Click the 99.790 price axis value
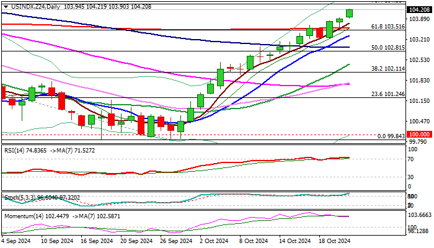 point(418,141)
